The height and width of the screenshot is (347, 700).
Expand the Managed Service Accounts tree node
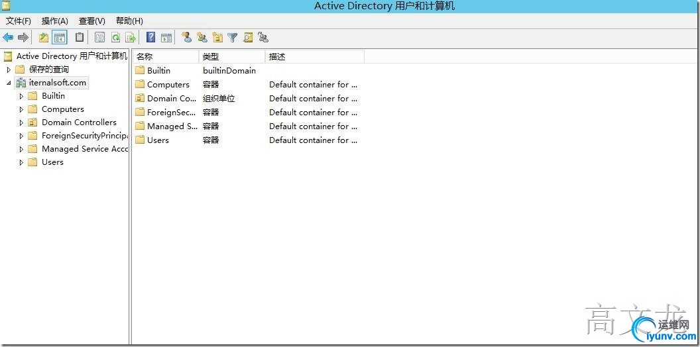[x=21, y=150]
